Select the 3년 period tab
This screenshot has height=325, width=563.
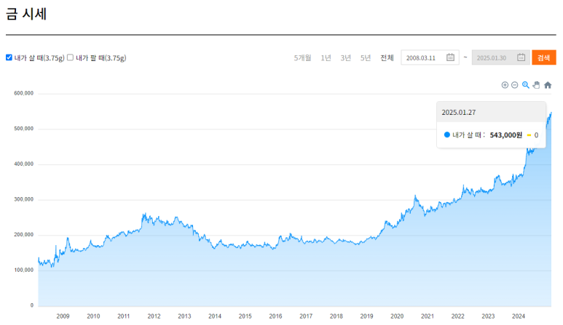pyautogui.click(x=345, y=57)
